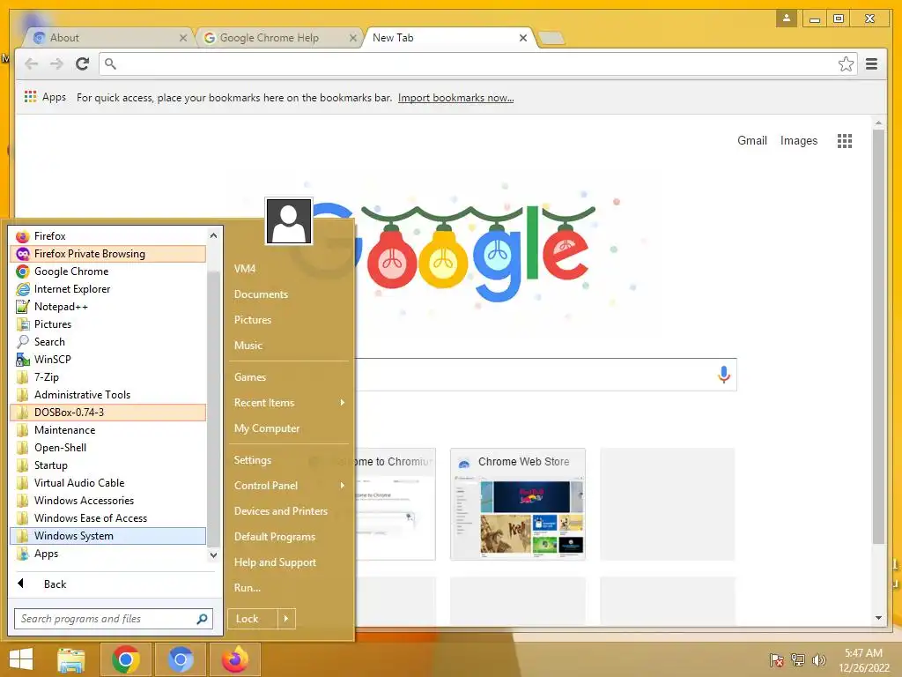Expand the Windows Ease of Access folder

click(x=107, y=518)
